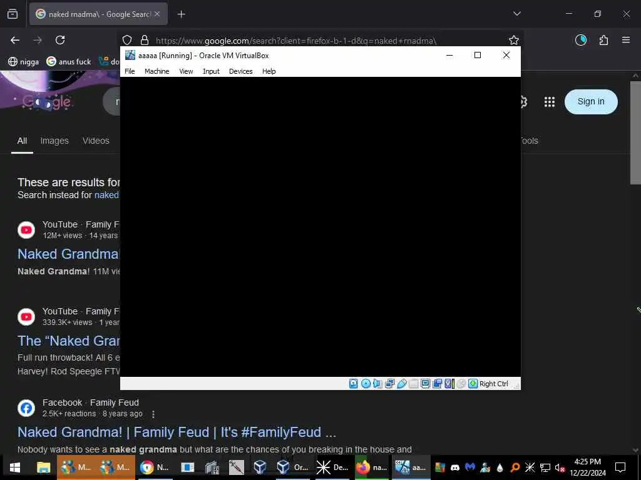
Task: Click the muted volume tray icon
Action: [560, 467]
